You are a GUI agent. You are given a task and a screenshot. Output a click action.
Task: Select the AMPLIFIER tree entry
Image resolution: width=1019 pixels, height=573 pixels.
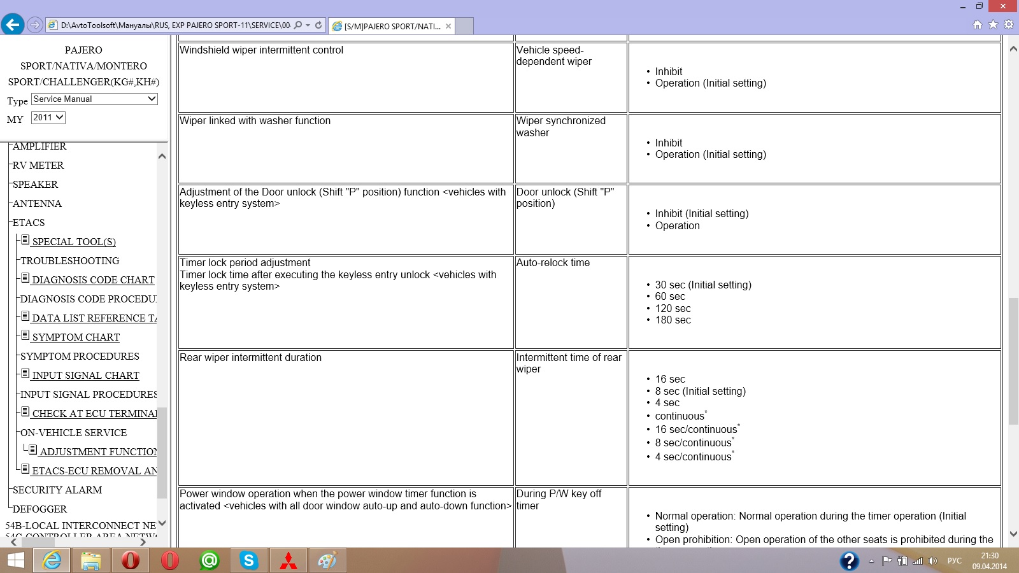click(x=39, y=146)
